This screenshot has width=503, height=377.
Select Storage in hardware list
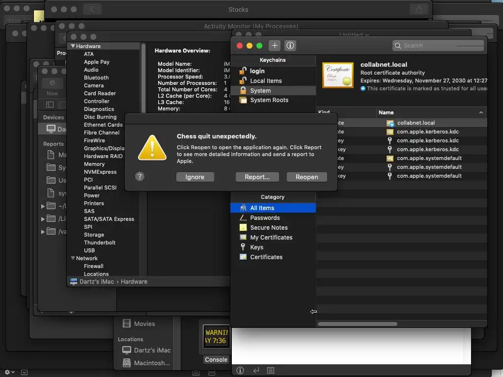[94, 235]
